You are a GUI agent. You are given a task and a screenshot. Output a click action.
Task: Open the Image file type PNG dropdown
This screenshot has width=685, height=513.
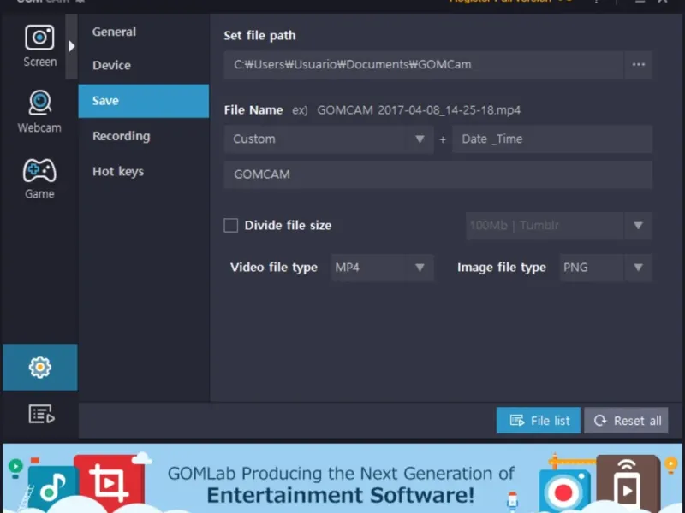(x=606, y=268)
